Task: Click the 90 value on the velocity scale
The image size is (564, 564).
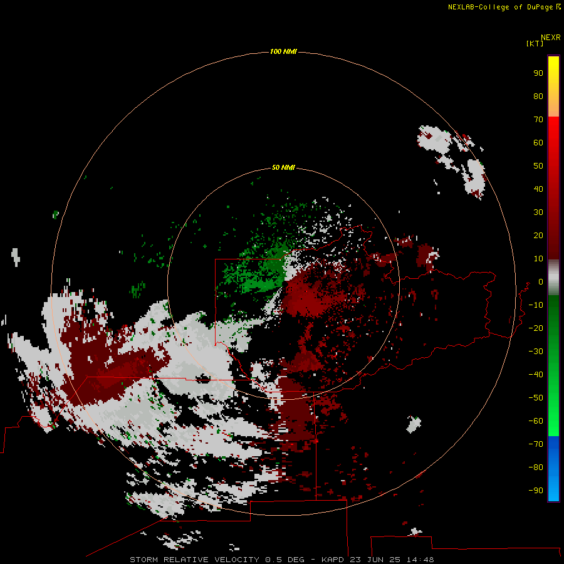Action: (x=538, y=73)
